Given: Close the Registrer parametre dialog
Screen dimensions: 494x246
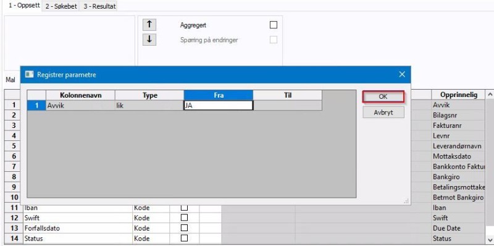Looking at the screenshot, I should click(402, 74).
